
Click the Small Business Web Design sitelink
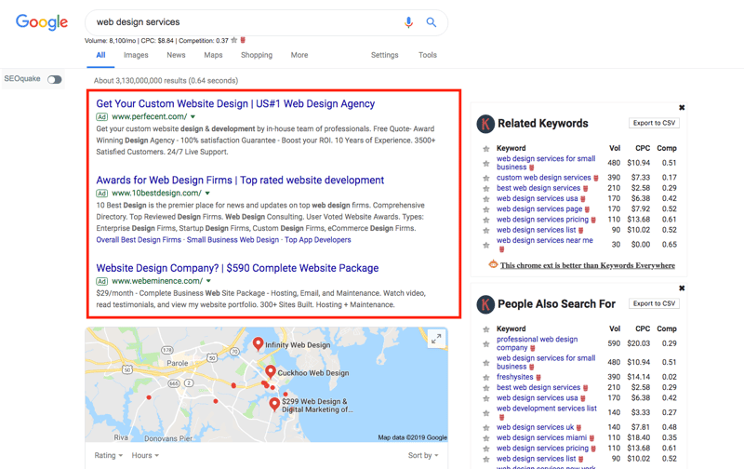(232, 240)
